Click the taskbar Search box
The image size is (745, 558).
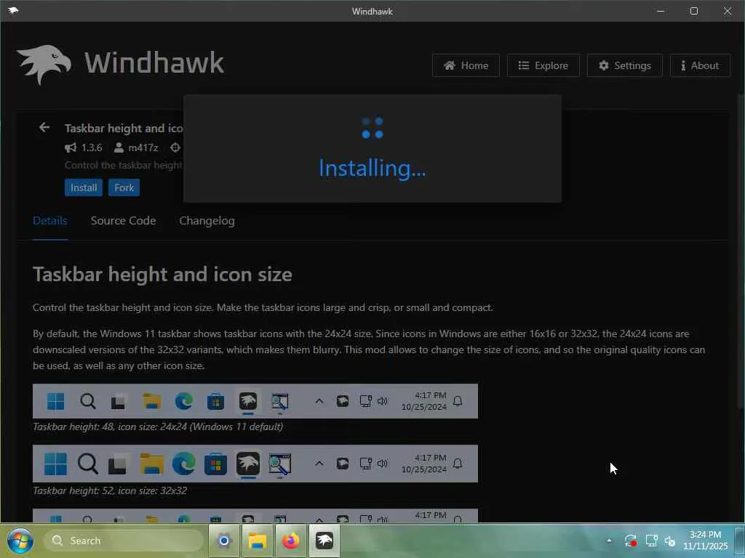click(x=124, y=541)
